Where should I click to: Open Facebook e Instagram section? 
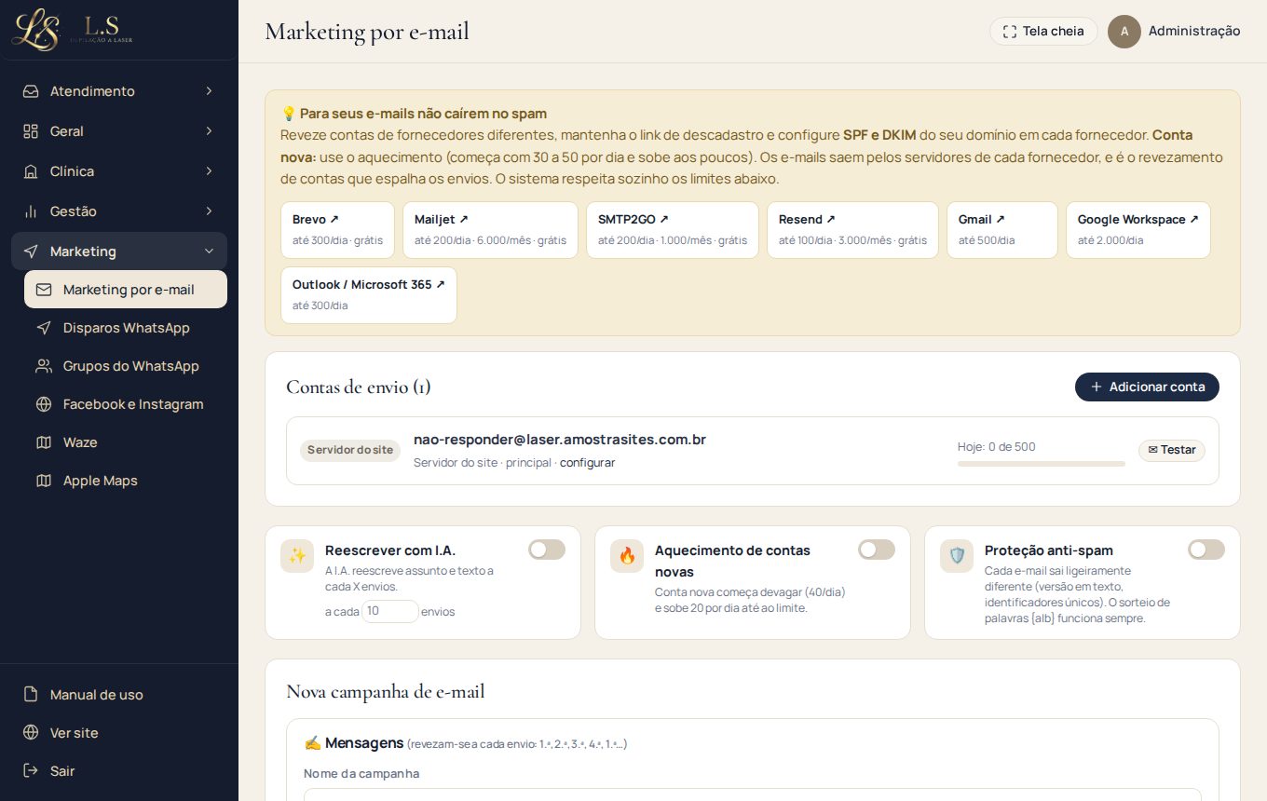pyautogui.click(x=126, y=404)
